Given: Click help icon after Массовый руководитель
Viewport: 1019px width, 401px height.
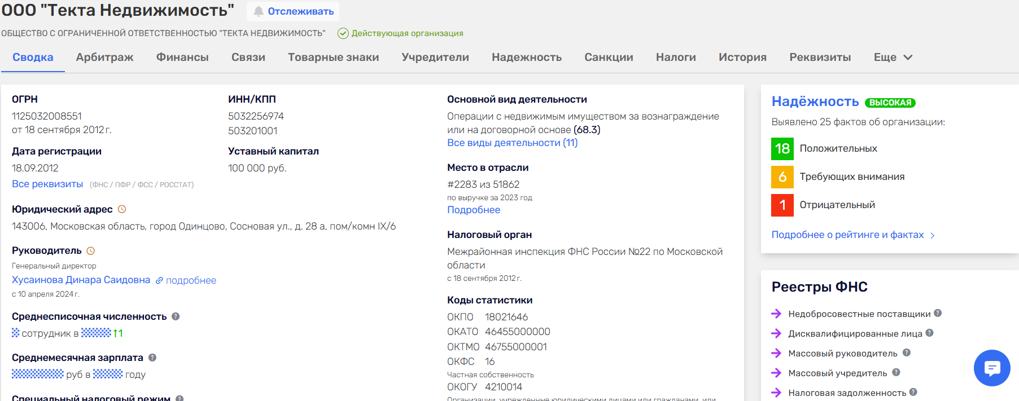Looking at the screenshot, I should pyautogui.click(x=907, y=352).
